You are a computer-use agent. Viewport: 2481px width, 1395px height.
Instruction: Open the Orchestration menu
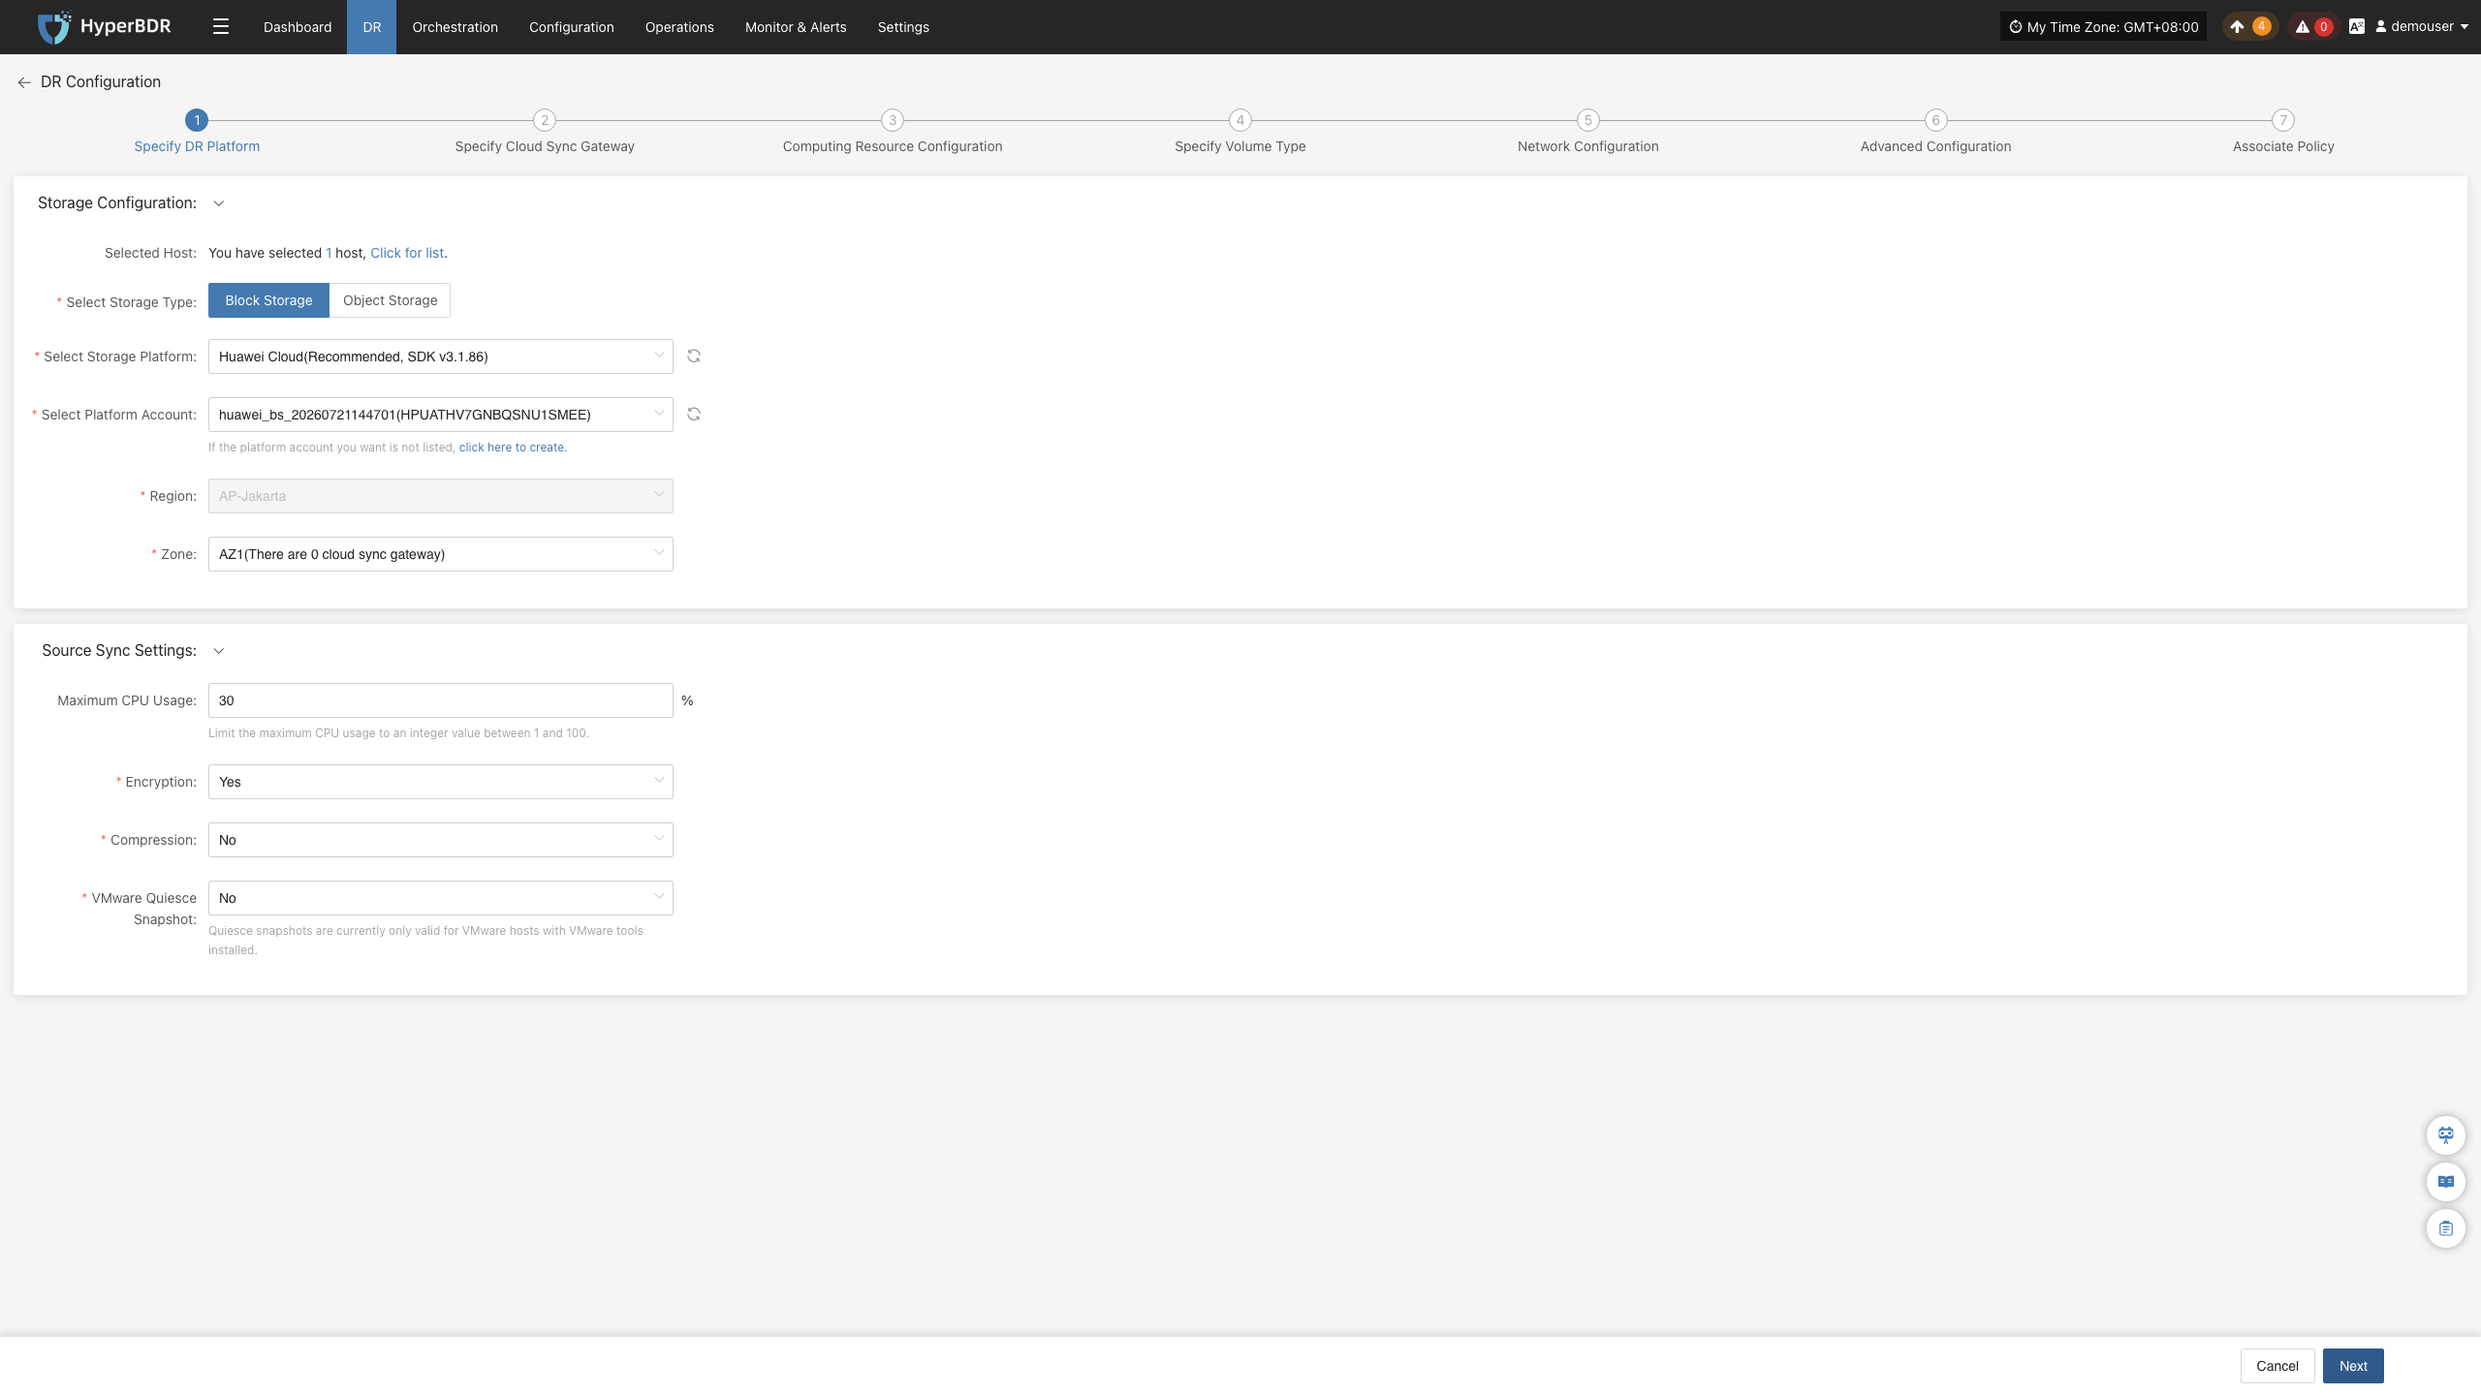455,27
